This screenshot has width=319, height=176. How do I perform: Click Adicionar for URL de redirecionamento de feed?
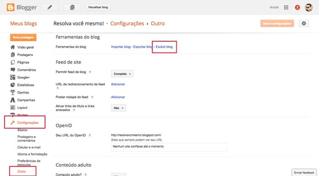point(118,84)
